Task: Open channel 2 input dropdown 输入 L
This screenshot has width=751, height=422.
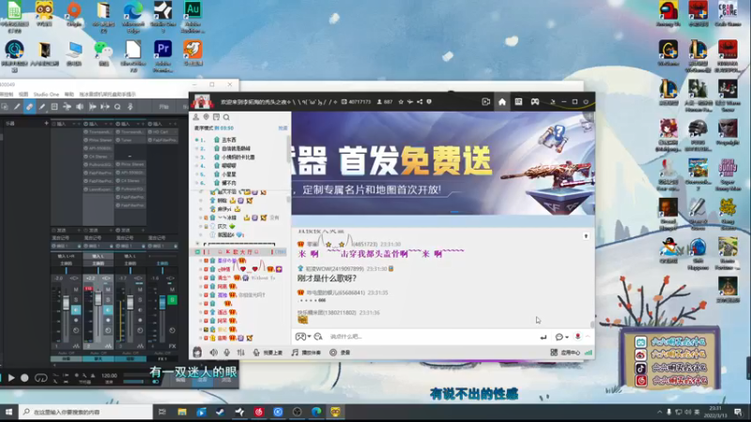Action: coord(99,256)
